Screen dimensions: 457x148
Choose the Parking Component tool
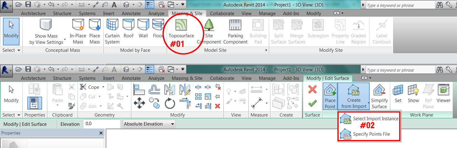235,31
